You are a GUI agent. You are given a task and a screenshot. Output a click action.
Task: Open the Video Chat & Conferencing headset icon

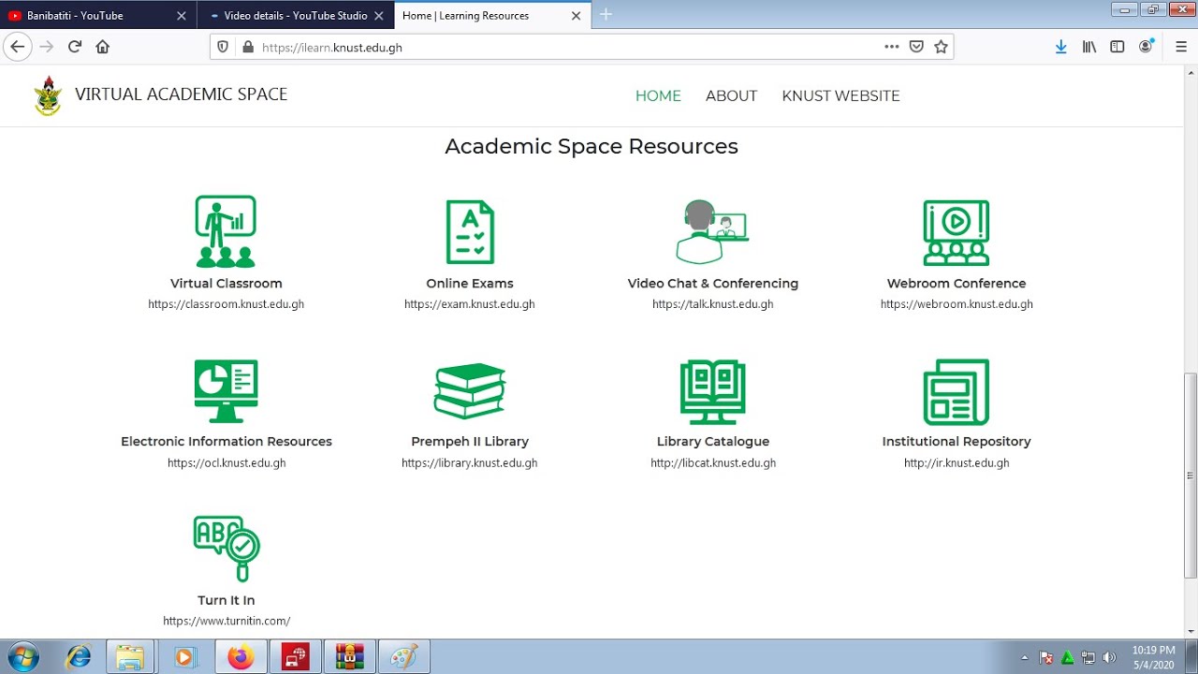[712, 232]
